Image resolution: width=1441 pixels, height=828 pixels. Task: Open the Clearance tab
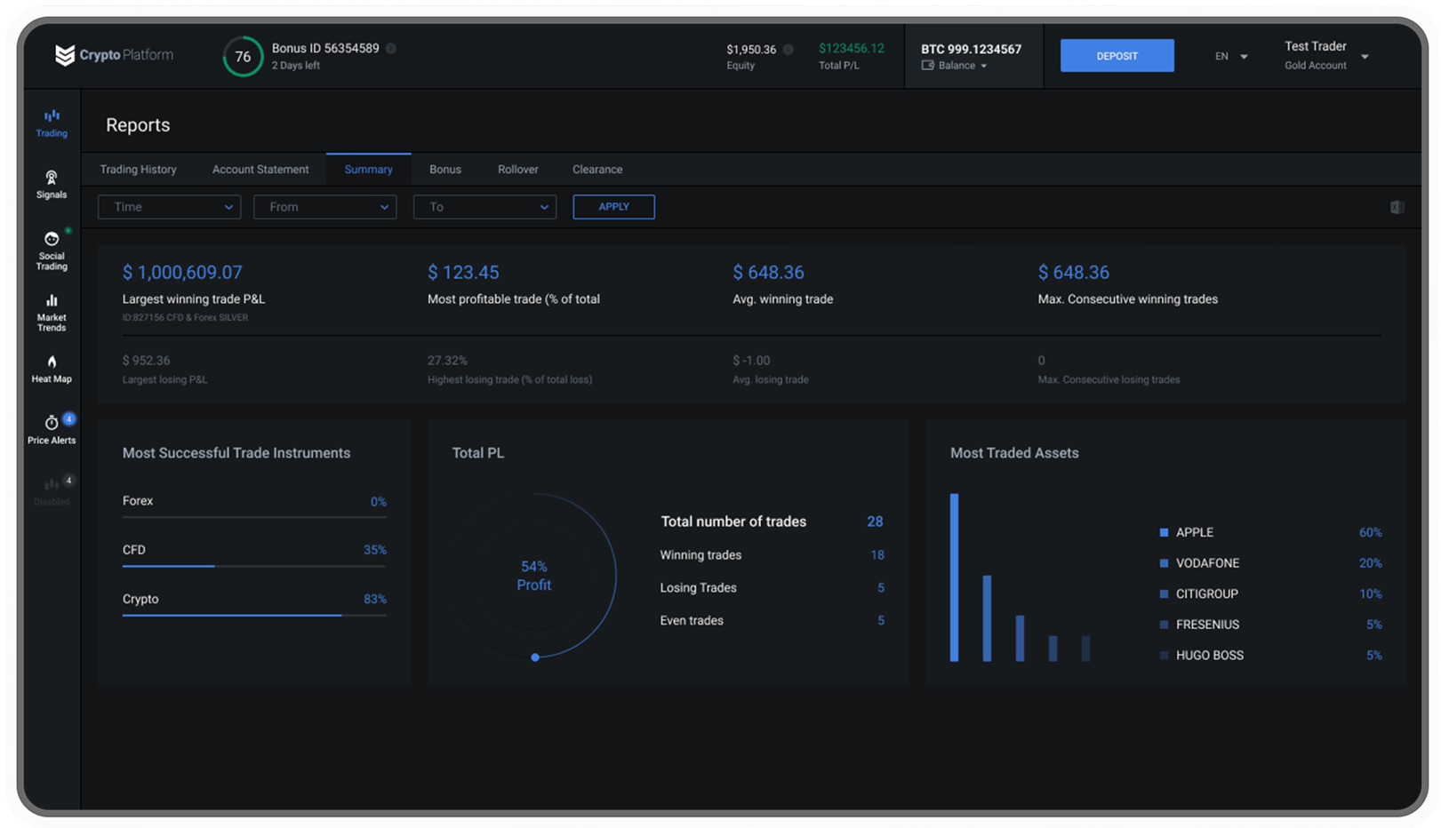[597, 170]
